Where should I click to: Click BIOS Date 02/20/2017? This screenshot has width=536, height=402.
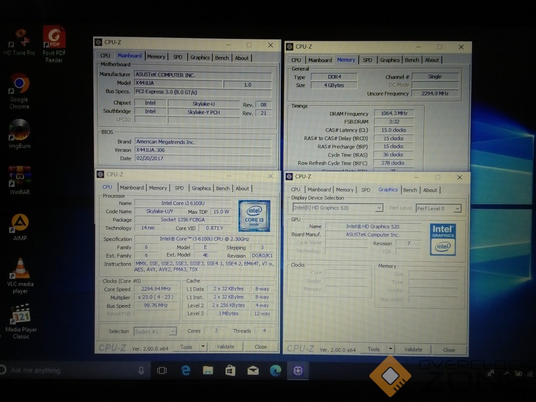click(203, 158)
